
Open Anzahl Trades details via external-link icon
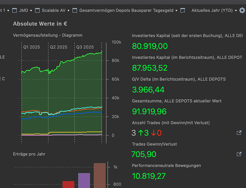coord(239,133)
